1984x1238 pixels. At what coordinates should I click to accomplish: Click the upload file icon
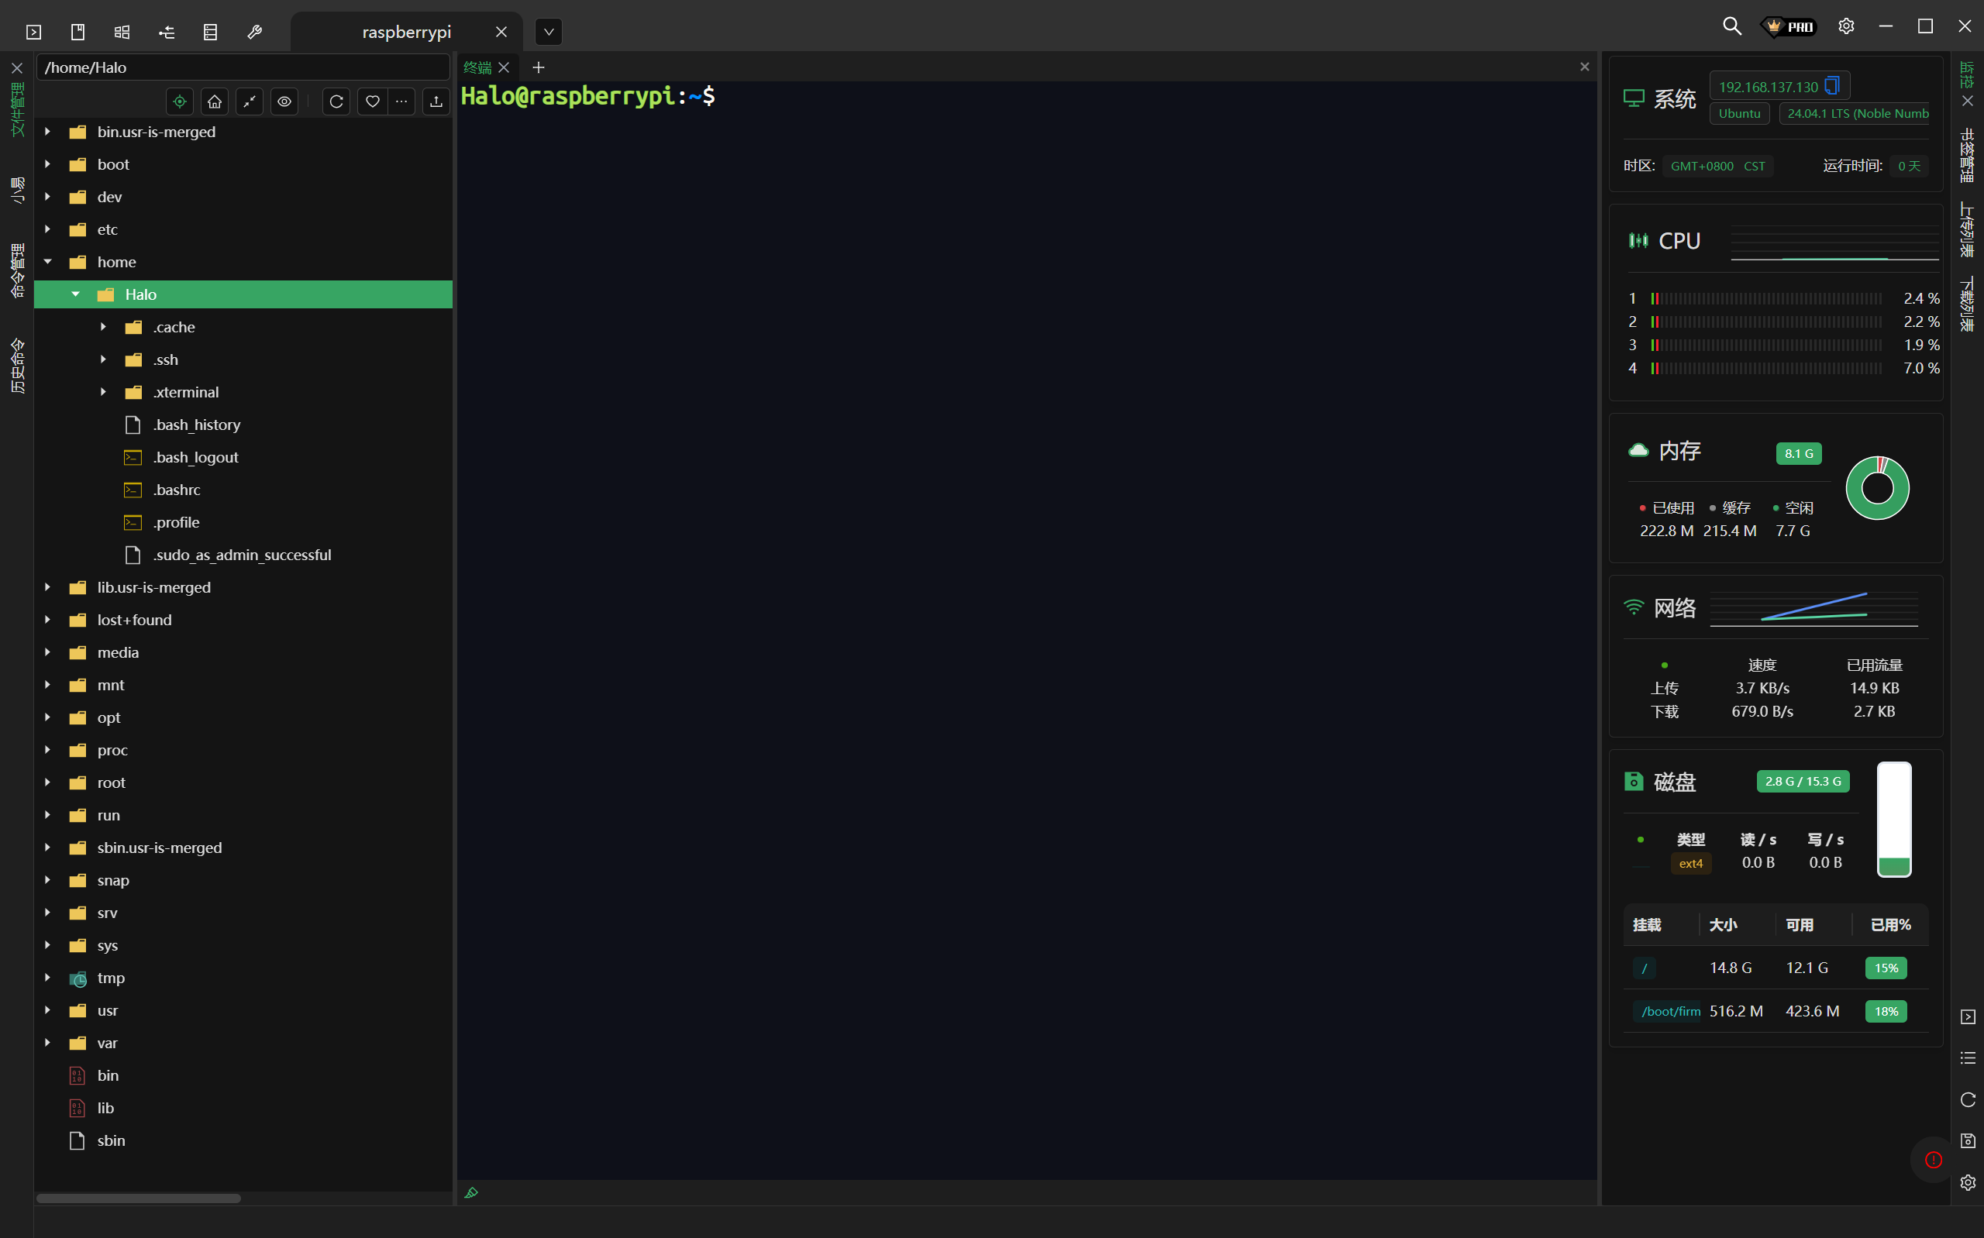click(x=436, y=101)
